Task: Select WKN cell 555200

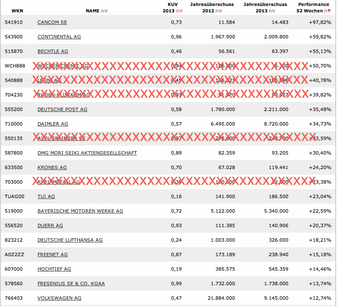Action: 14,109
